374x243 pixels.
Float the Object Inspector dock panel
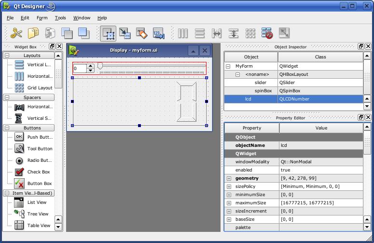tap(361, 46)
